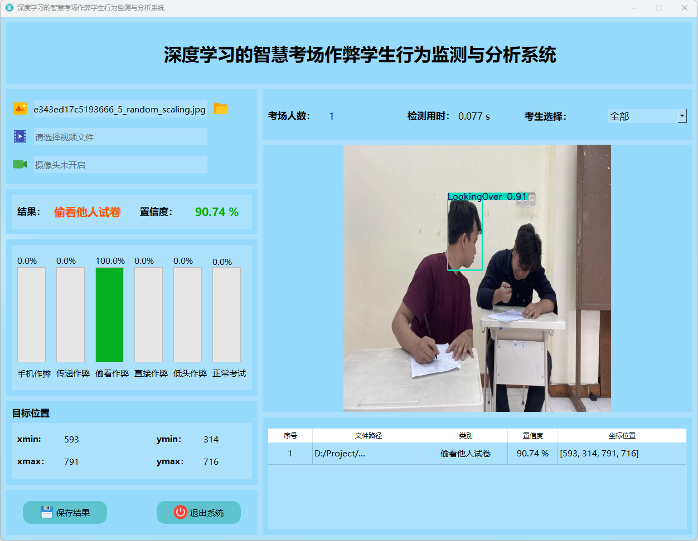Screen dimensions: 698x541
Task: Open the yellow folder browse icon
Action: [221, 109]
